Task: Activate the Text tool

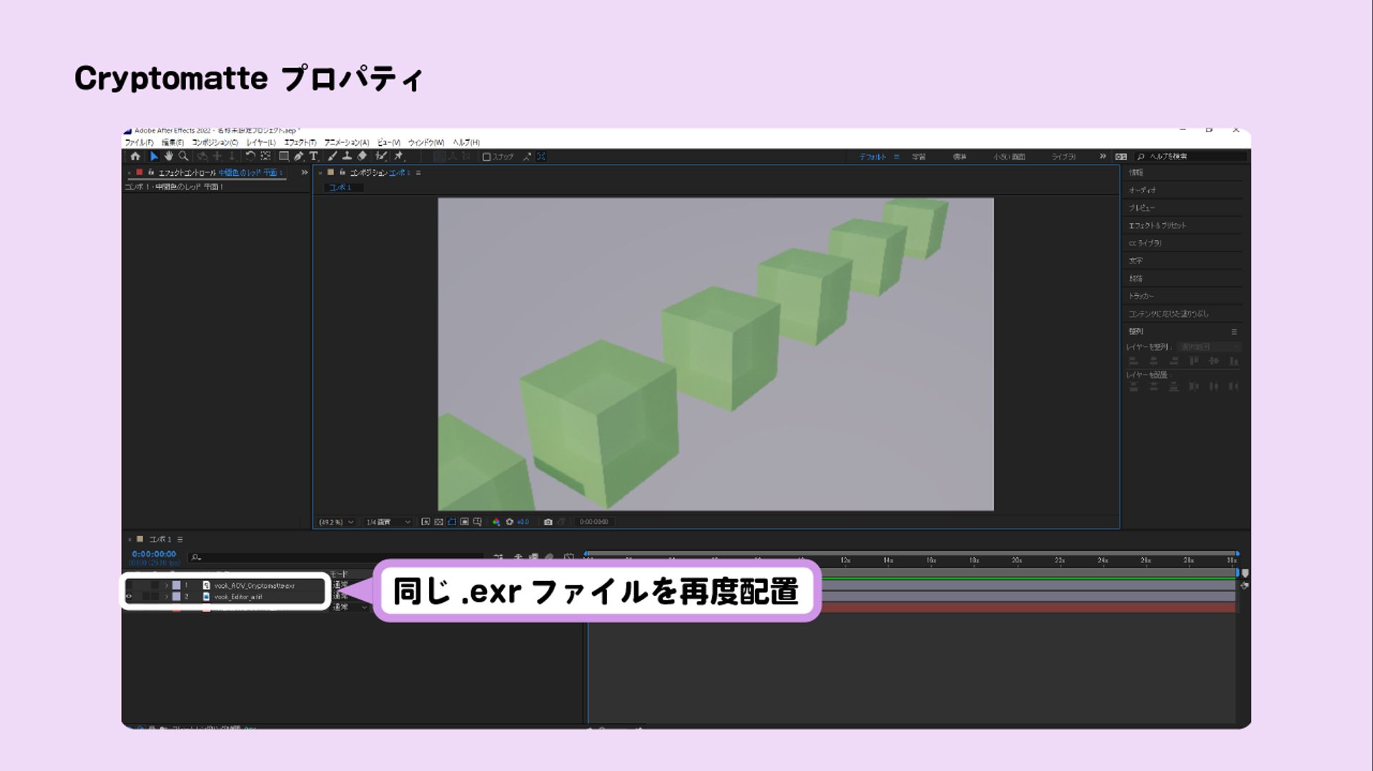Action: [313, 156]
